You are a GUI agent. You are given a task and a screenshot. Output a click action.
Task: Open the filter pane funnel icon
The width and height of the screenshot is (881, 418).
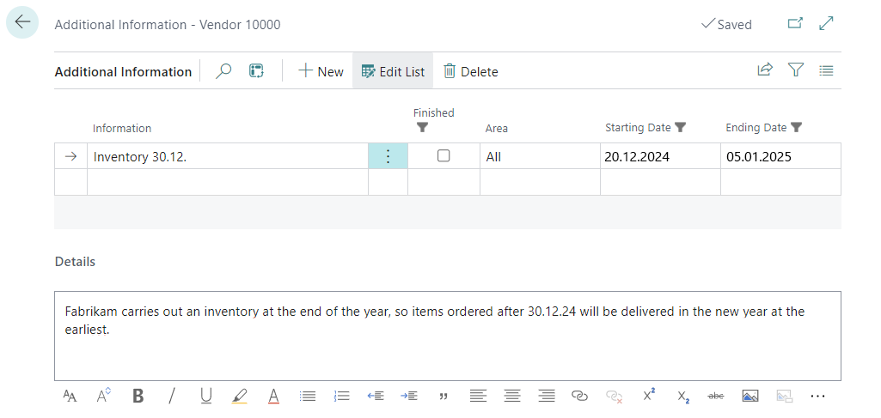click(795, 71)
